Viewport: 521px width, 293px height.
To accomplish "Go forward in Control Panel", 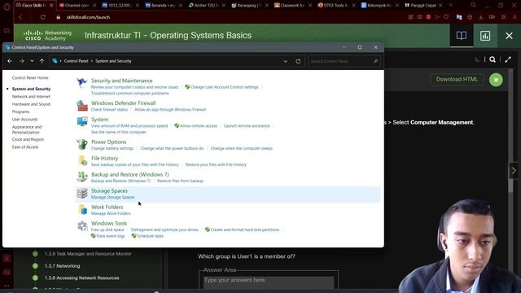I will coord(22,61).
